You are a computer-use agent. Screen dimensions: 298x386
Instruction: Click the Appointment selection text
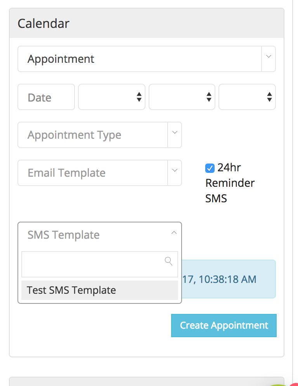[61, 59]
